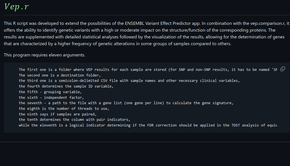Click the seventh argument gene list line
This screenshot has width=290, height=166.
tap(126, 103)
